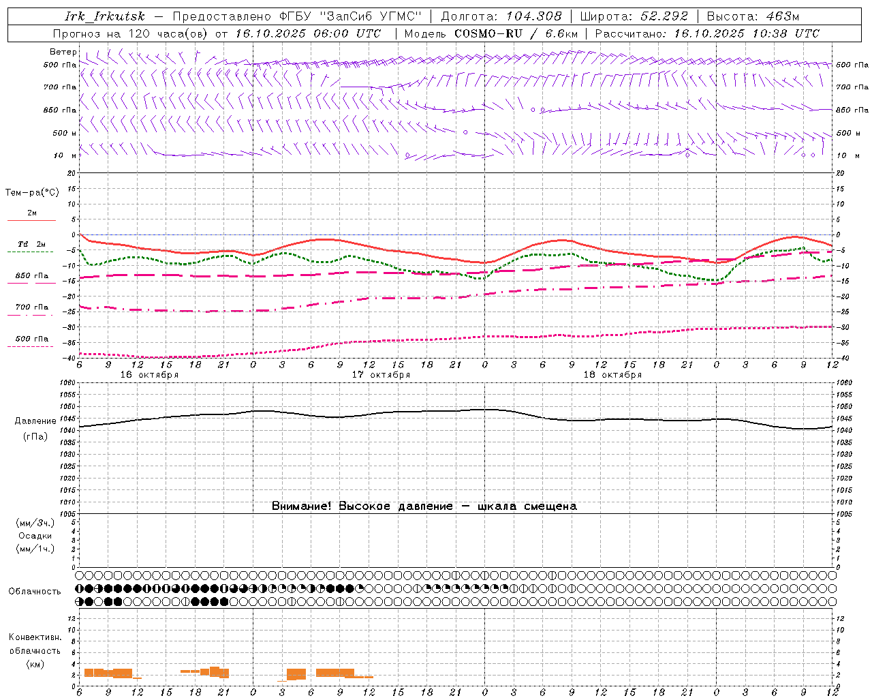The image size is (872, 698).
Task: Click the "1005" value on left pressure axis
Action: (x=68, y=514)
